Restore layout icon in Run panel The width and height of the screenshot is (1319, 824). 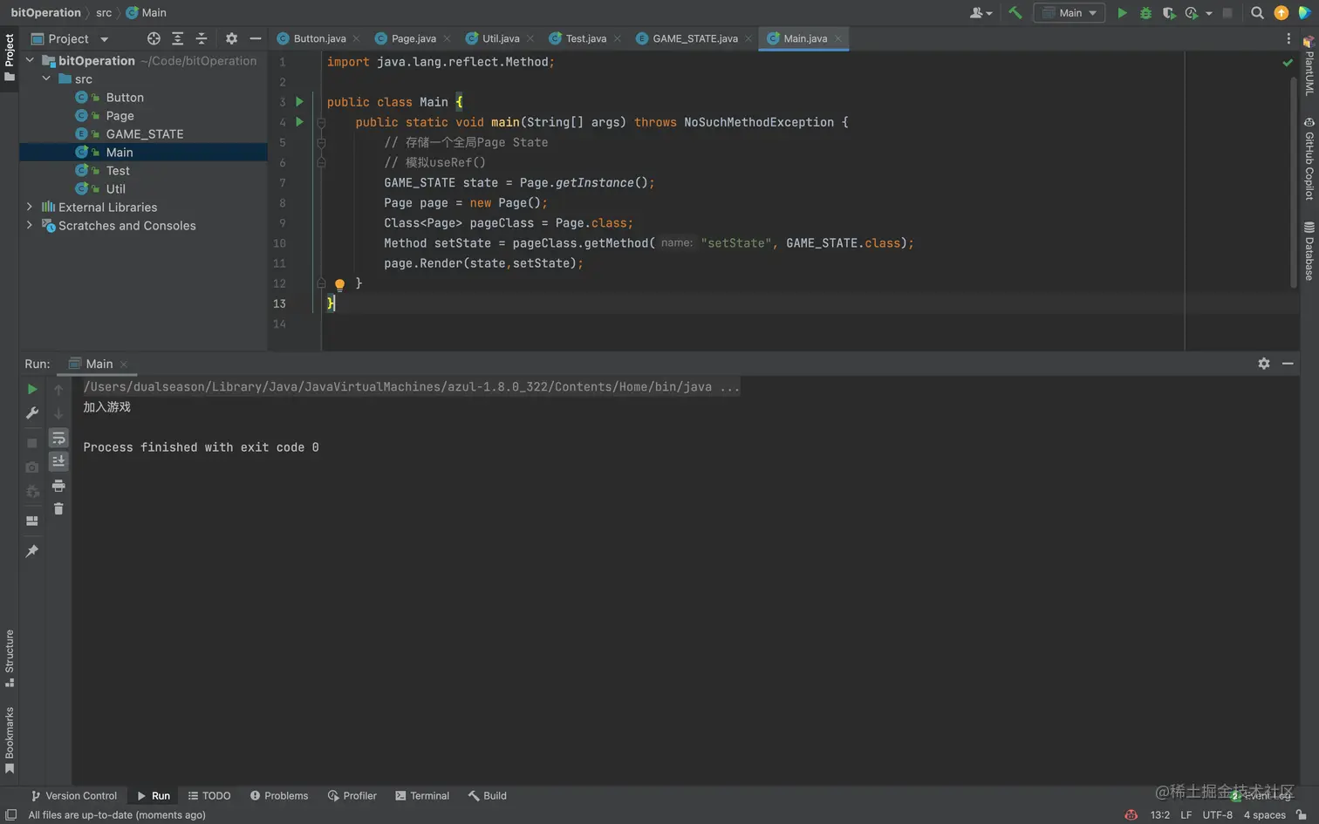click(32, 521)
